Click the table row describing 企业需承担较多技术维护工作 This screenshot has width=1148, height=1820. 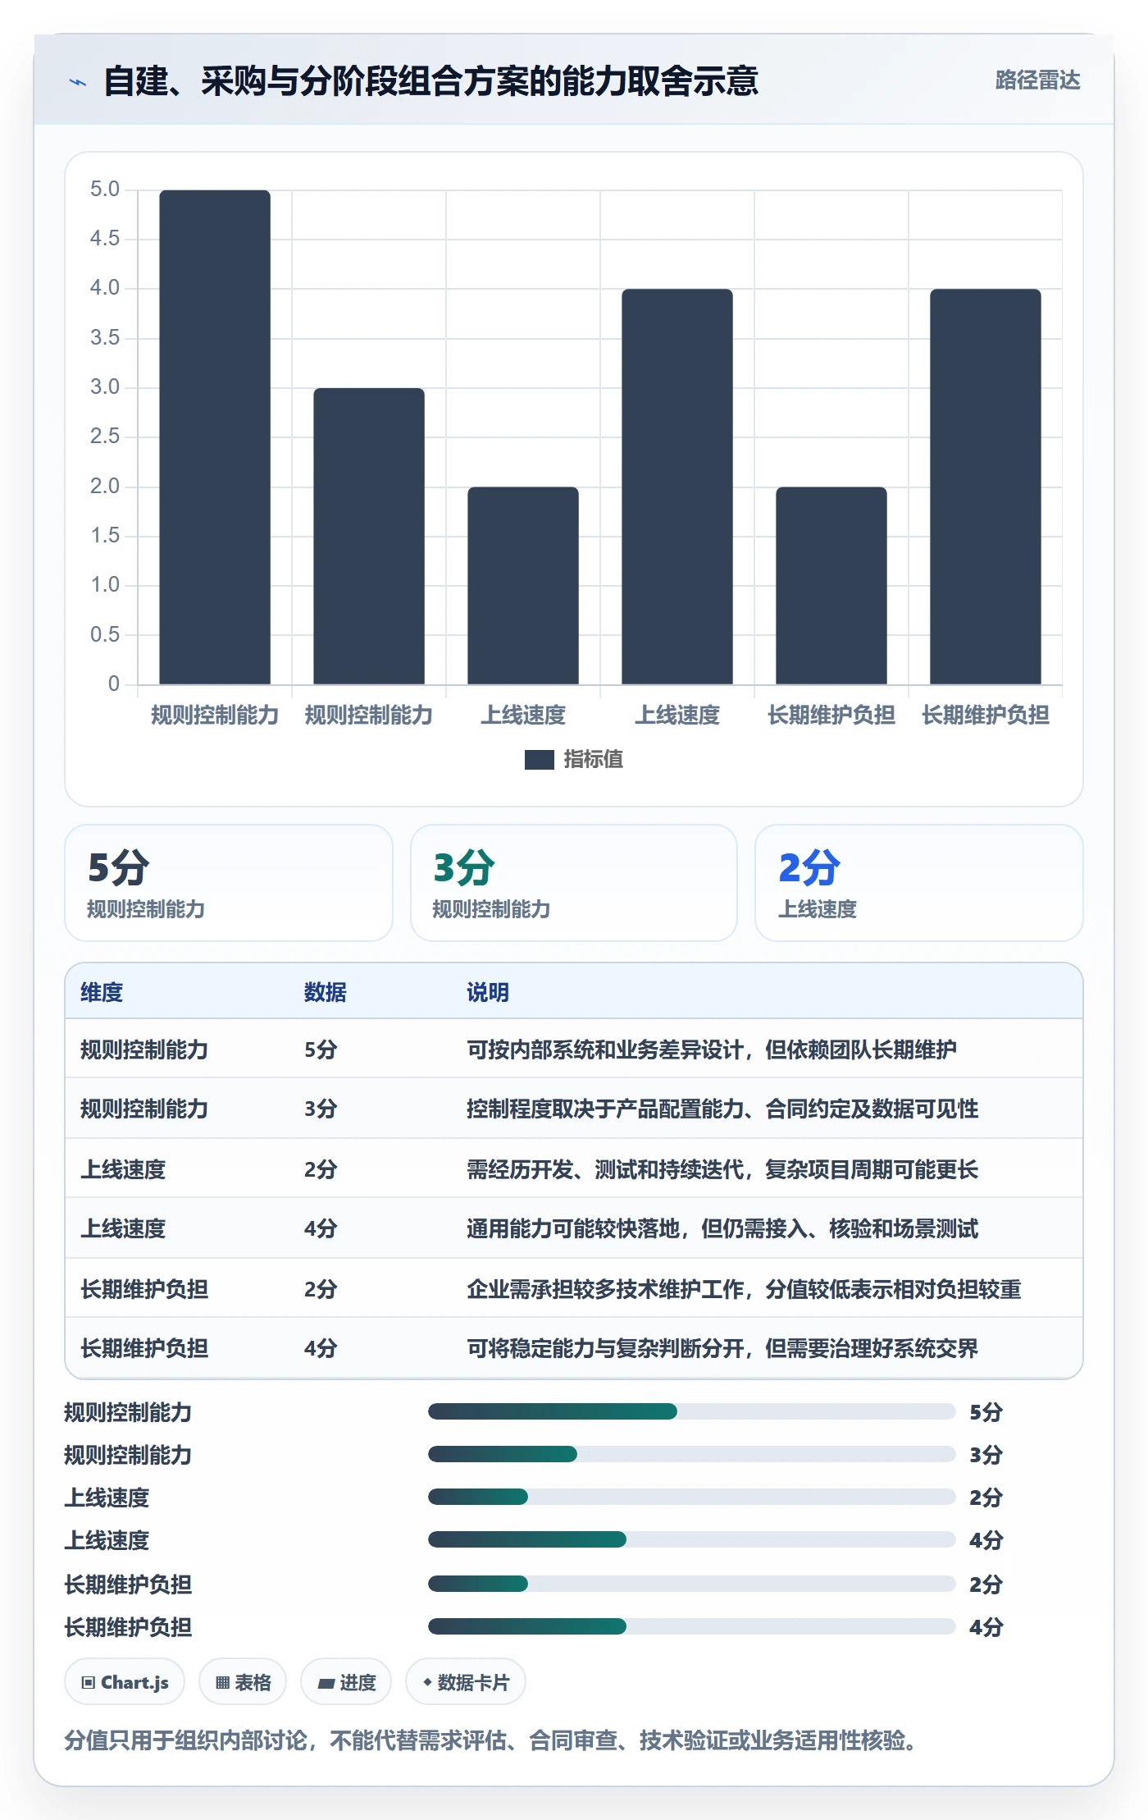574,1288
